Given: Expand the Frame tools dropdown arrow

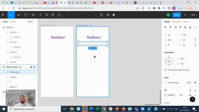Looking at the screenshot, I should pos(21,15).
